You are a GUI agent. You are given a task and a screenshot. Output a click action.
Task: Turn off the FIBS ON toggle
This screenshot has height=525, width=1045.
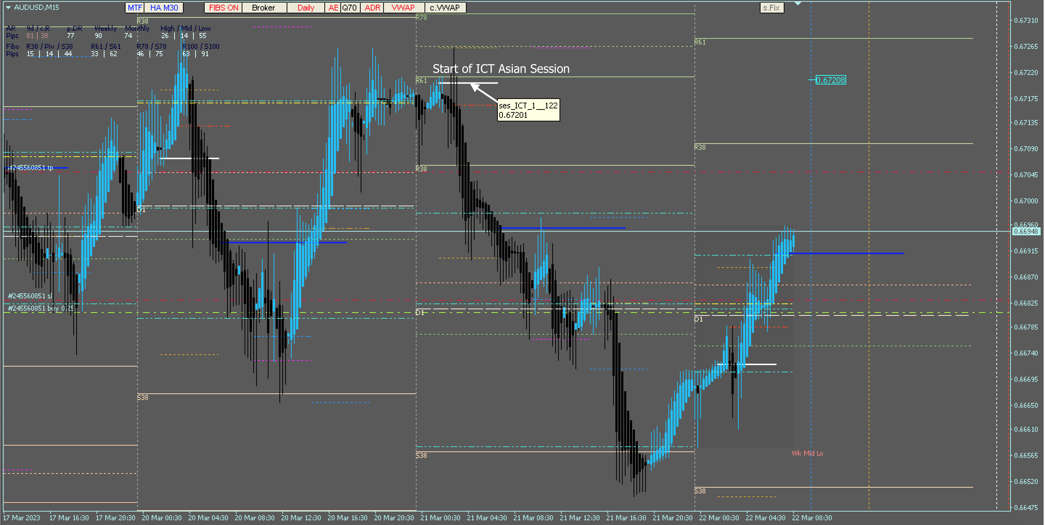tap(224, 8)
